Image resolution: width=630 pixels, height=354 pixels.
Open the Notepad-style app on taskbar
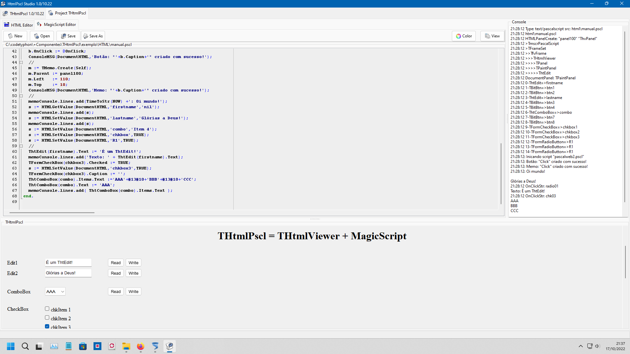pos(69,346)
